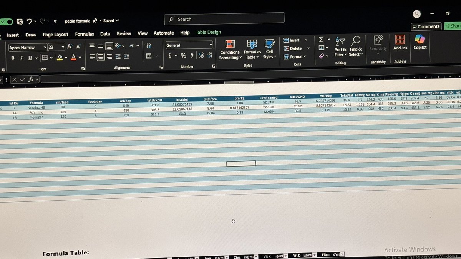Screen dimensions: 461x259
Task: Align text left
Action: tap(92, 57)
